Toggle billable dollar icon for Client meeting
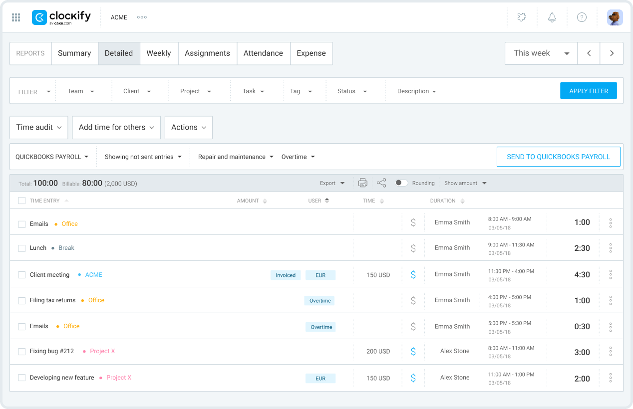This screenshot has height=409, width=633. tap(413, 274)
